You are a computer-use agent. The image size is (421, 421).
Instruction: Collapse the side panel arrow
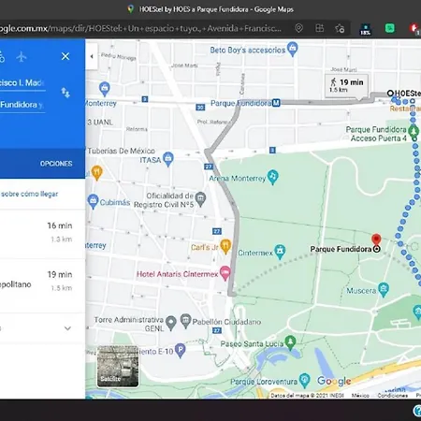[x=92, y=56]
